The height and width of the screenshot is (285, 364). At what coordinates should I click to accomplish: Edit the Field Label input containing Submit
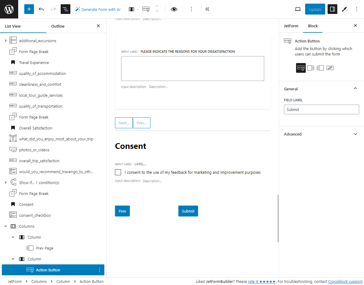tap(321, 109)
